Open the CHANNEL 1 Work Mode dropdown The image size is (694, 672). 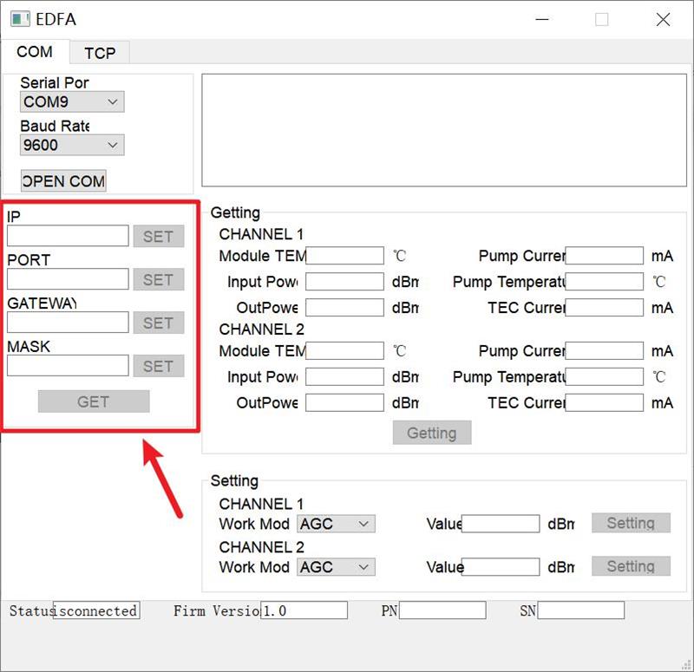pos(336,523)
